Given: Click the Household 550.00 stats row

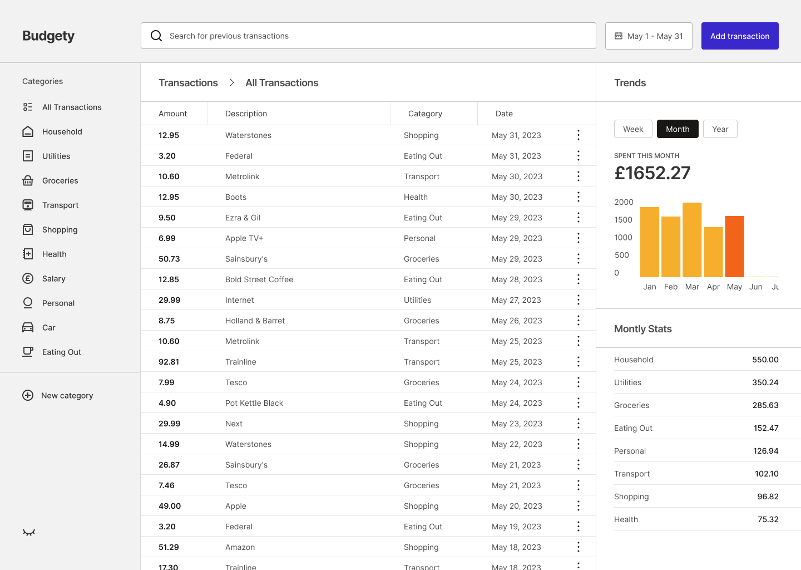Looking at the screenshot, I should [x=696, y=360].
